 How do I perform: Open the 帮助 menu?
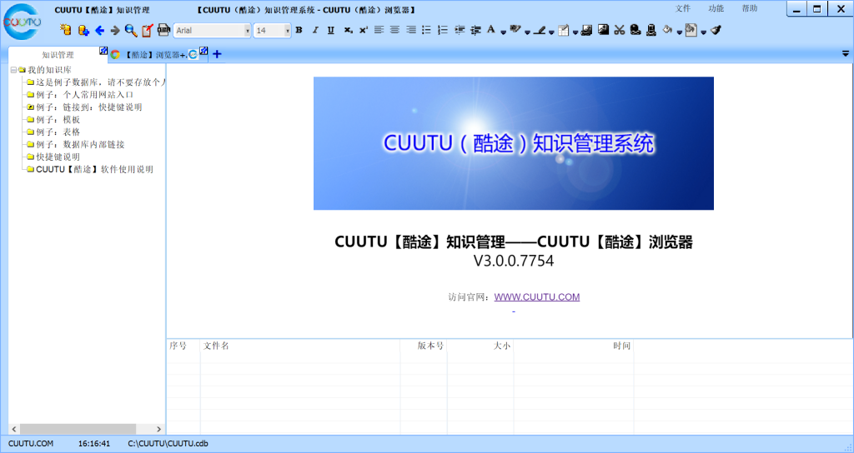pyautogui.click(x=750, y=8)
